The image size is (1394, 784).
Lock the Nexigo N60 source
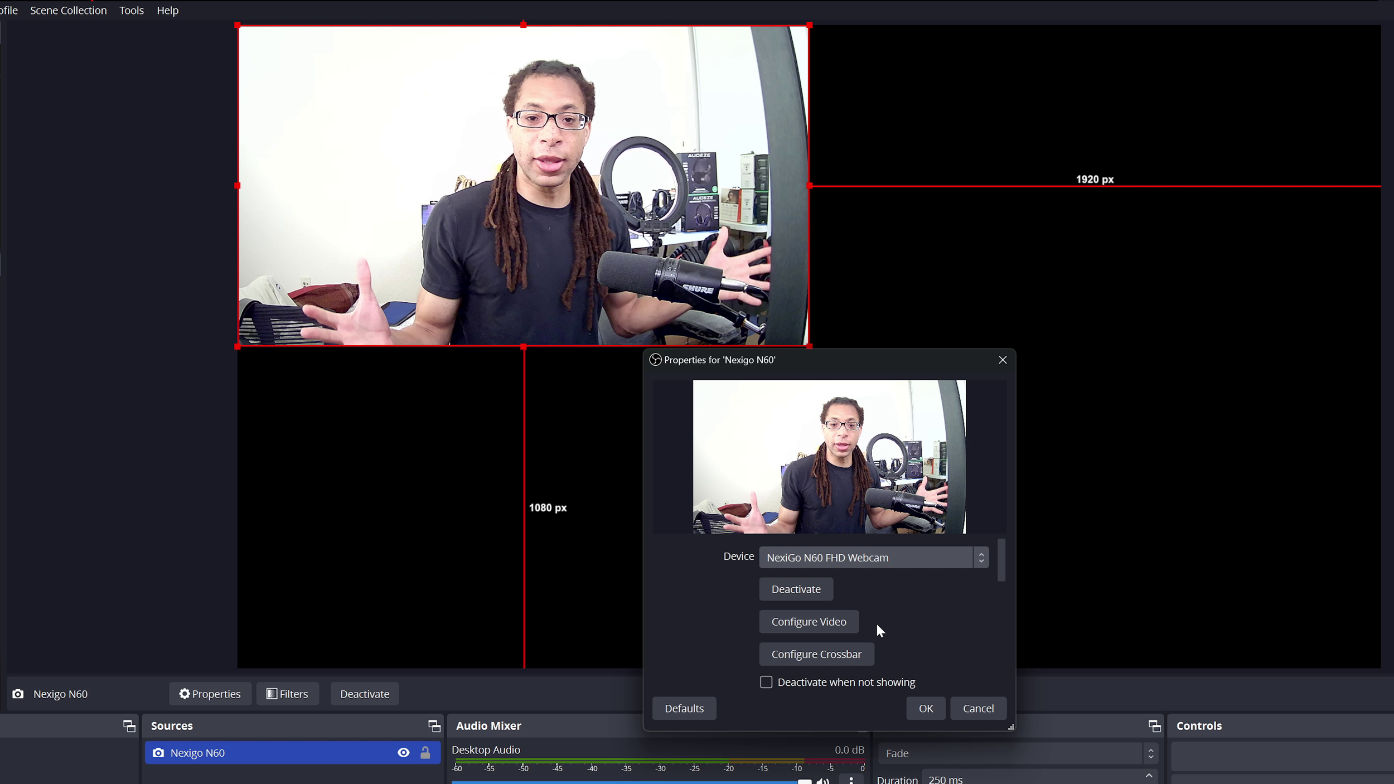coord(425,752)
